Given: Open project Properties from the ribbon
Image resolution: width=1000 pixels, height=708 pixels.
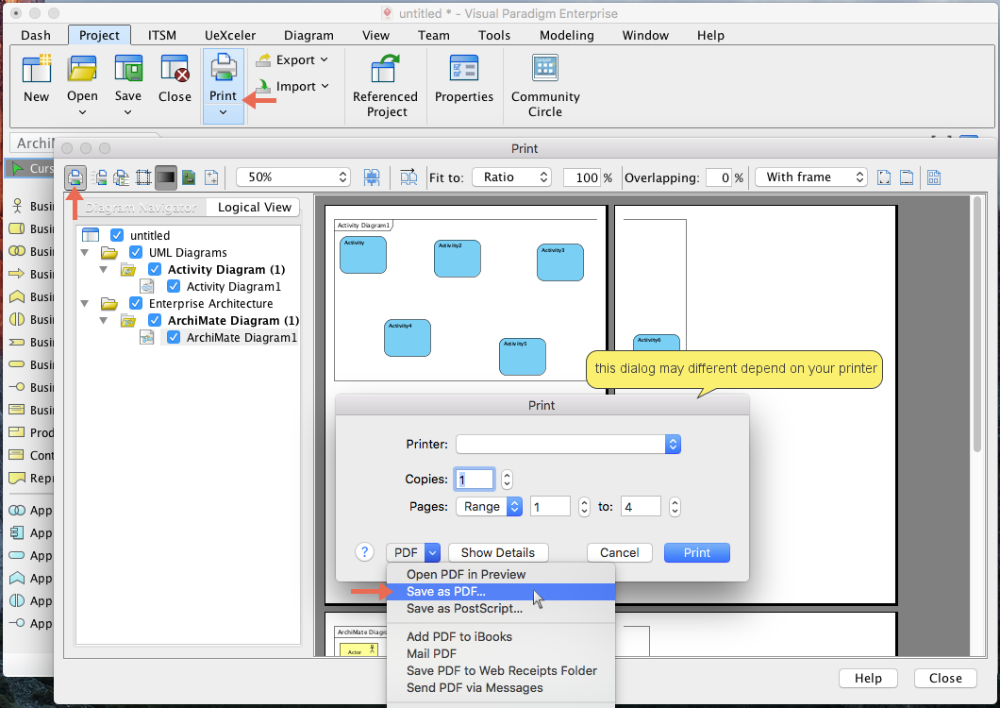Looking at the screenshot, I should tap(463, 78).
